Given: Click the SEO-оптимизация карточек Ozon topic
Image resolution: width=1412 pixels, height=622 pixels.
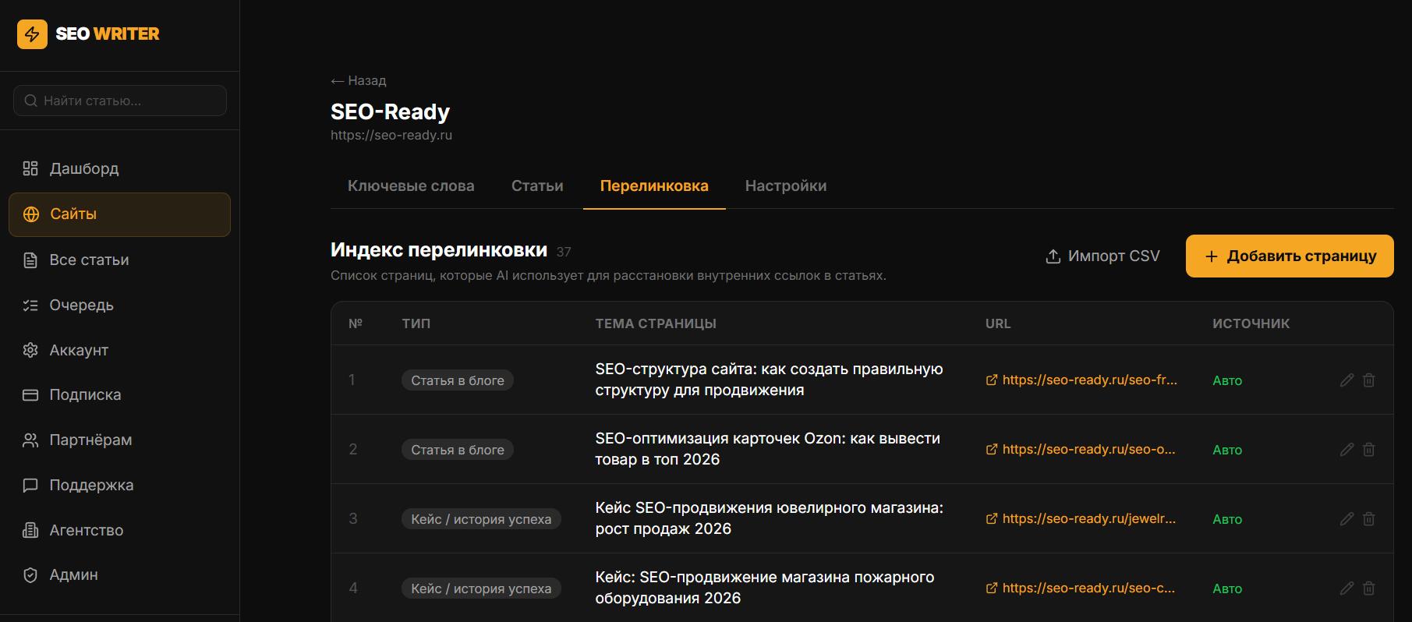Looking at the screenshot, I should [767, 449].
